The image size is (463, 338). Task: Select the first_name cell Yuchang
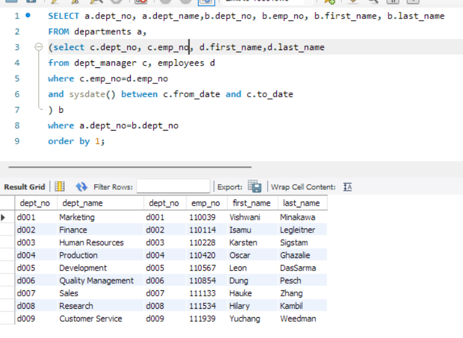coord(253,318)
